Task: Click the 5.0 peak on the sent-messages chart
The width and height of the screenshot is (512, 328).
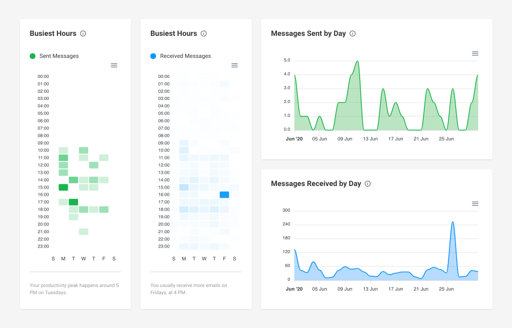Action: (357, 60)
